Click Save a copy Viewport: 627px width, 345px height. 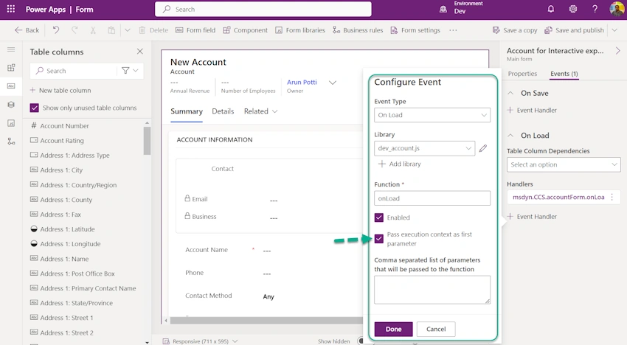click(x=515, y=30)
